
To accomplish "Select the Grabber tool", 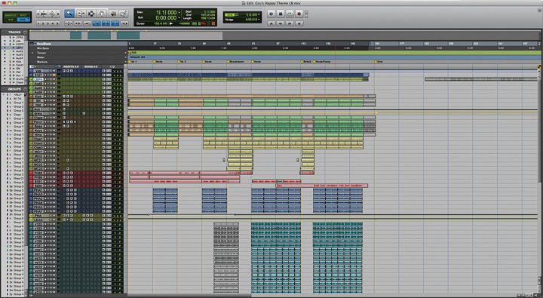I will [102, 14].
